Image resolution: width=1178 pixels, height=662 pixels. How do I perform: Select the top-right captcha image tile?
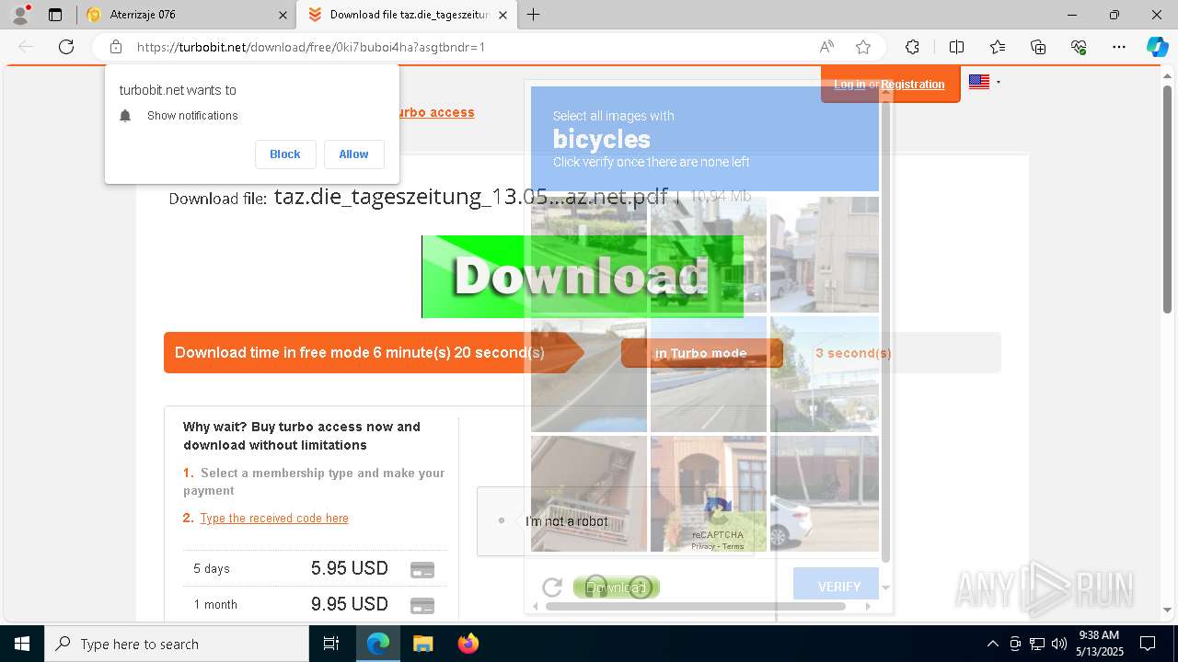point(825,255)
